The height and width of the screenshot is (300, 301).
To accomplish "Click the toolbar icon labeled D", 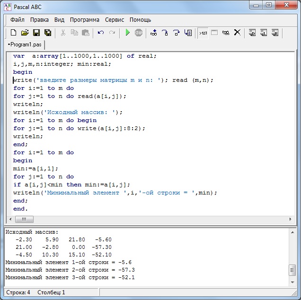I will coord(252,33).
